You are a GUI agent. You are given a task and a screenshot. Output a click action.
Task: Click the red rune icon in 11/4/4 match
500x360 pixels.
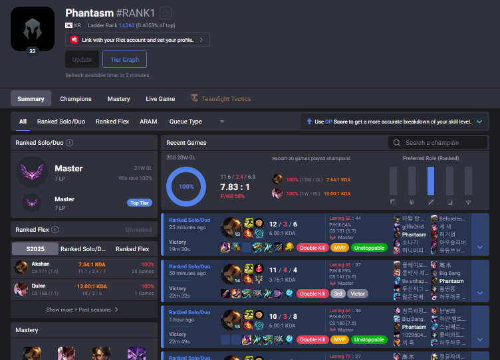[x=259, y=268]
